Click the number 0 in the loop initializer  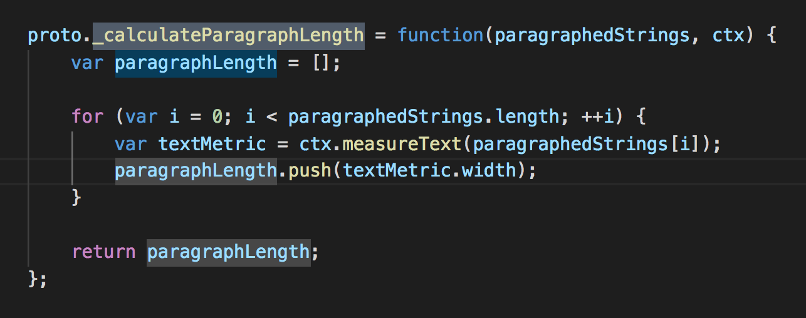point(217,116)
